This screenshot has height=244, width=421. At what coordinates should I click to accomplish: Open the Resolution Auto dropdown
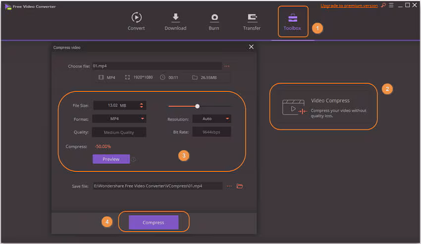211,119
